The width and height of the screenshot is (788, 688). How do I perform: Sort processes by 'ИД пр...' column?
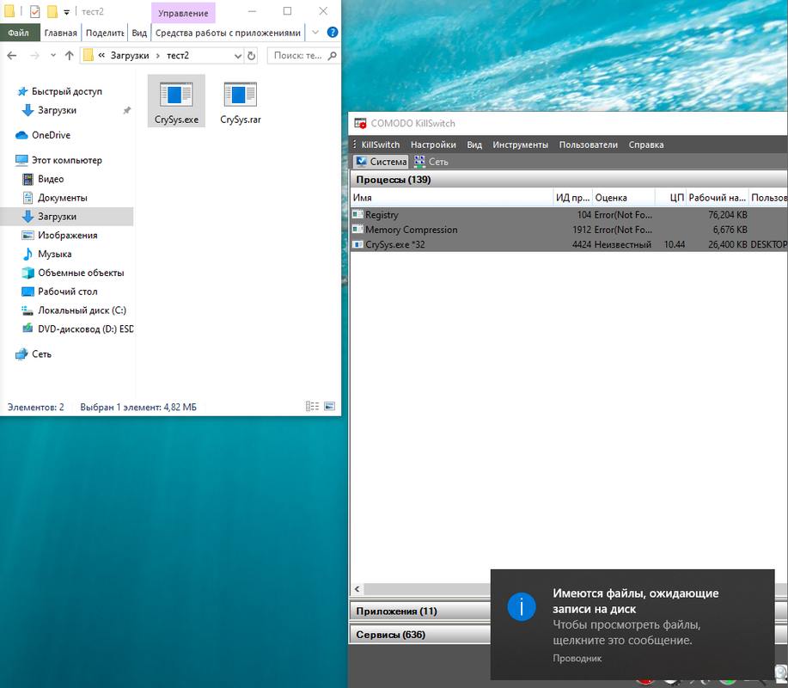coord(573,198)
